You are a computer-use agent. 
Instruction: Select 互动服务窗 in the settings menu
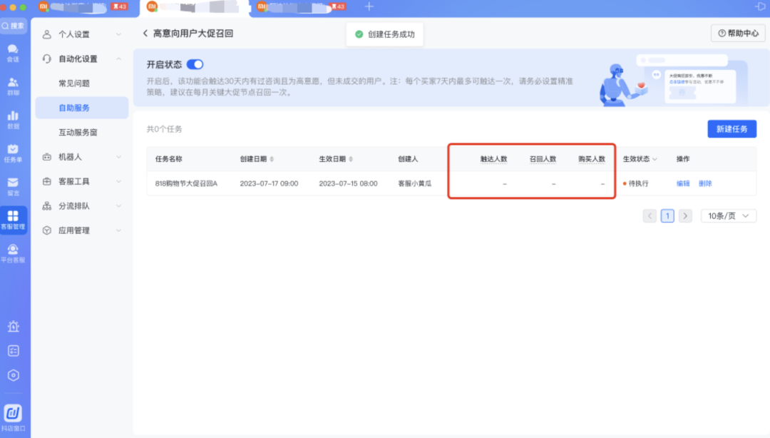click(78, 133)
